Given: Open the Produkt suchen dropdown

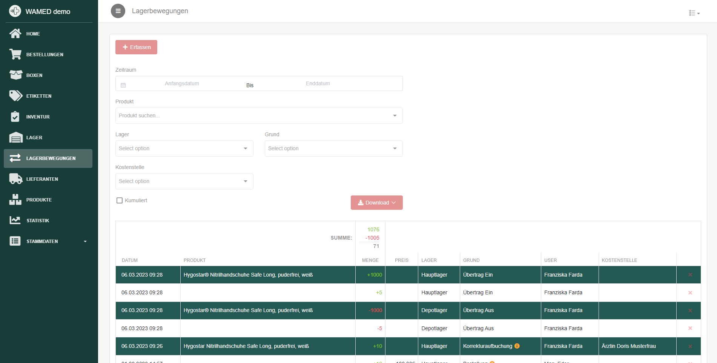Looking at the screenshot, I should pos(259,115).
